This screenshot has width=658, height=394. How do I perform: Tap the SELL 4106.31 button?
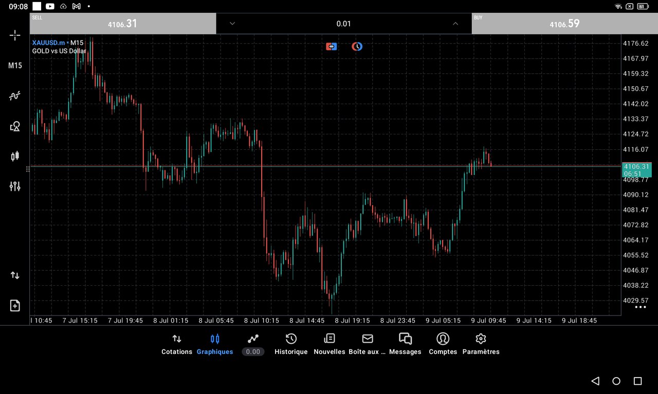pyautogui.click(x=123, y=24)
